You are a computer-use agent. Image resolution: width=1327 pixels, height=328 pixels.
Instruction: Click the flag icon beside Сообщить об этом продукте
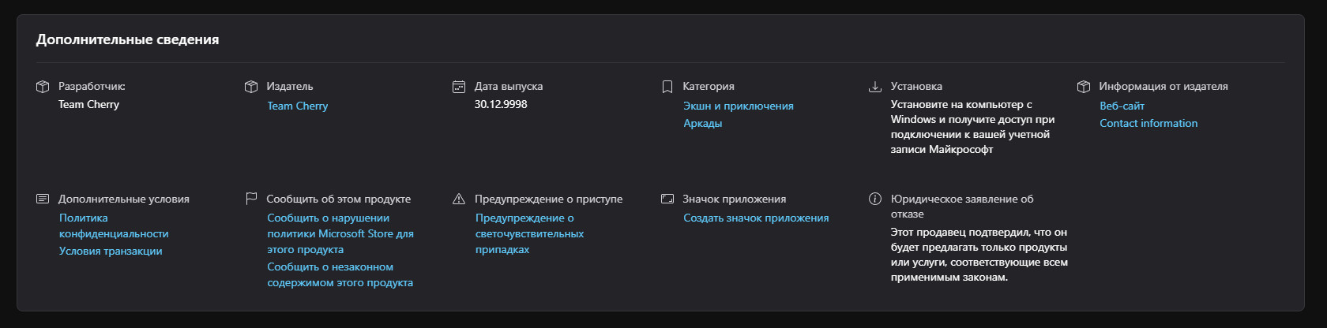point(251,199)
